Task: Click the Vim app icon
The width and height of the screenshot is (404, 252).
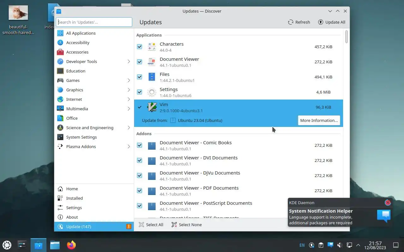Action: coord(152,107)
